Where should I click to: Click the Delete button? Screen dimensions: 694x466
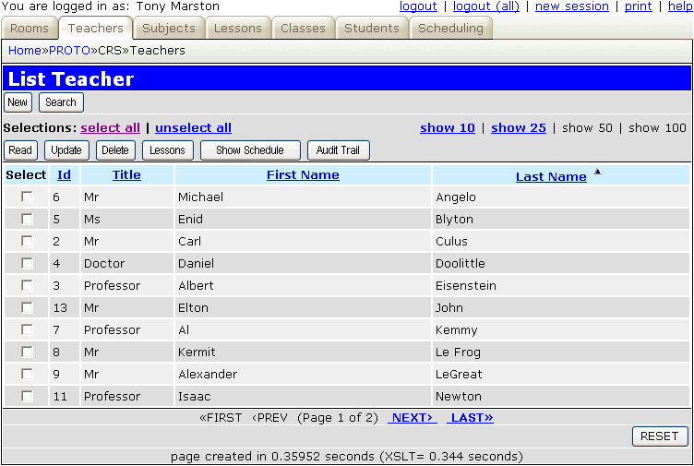(x=115, y=150)
